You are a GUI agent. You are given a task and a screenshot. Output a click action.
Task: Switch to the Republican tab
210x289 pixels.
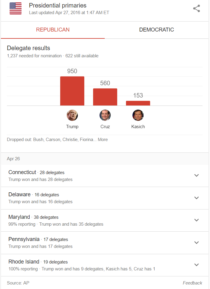53,30
